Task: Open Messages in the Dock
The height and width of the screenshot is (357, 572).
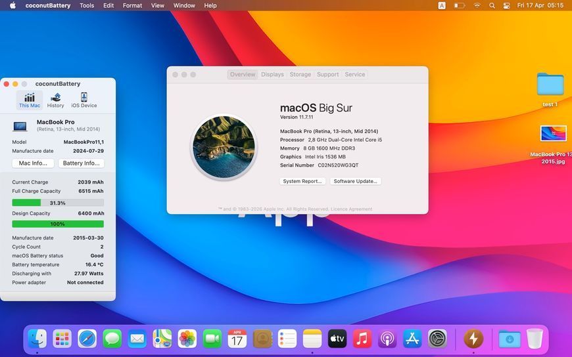Action: tap(112, 339)
